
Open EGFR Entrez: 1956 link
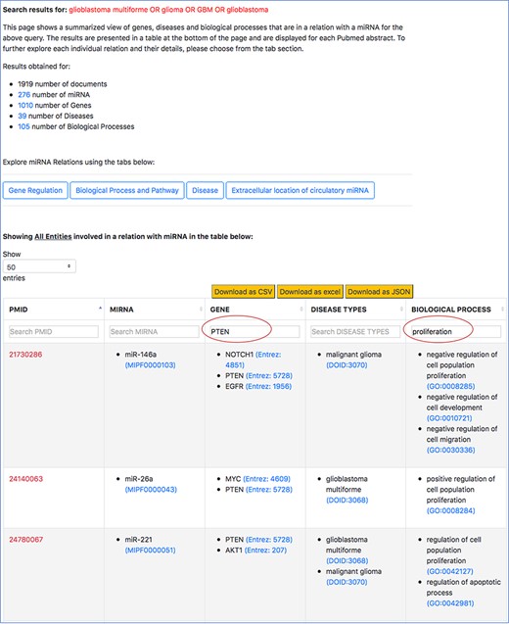click(268, 386)
